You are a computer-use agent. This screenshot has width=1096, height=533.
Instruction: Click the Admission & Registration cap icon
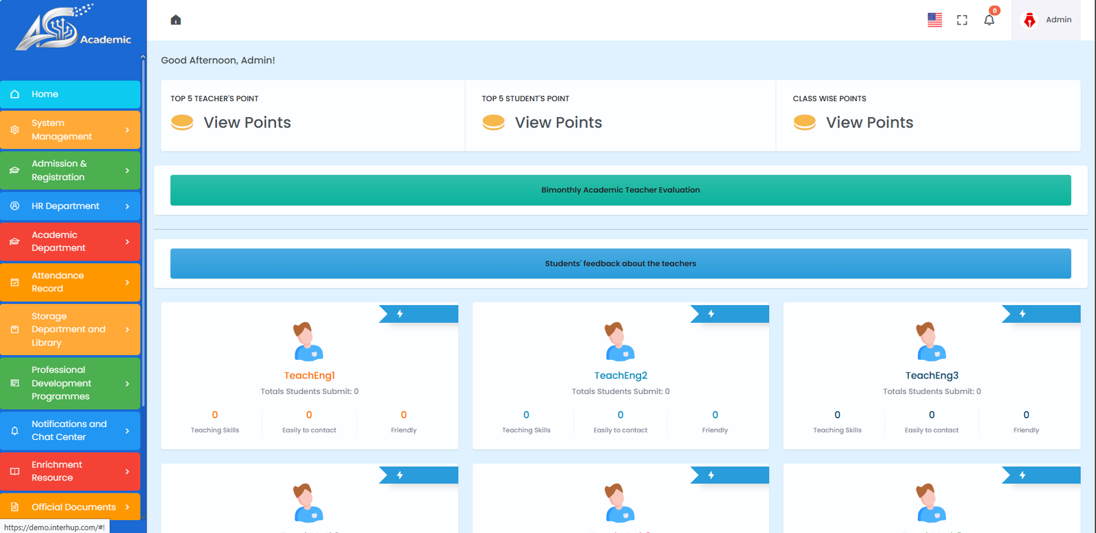click(14, 170)
